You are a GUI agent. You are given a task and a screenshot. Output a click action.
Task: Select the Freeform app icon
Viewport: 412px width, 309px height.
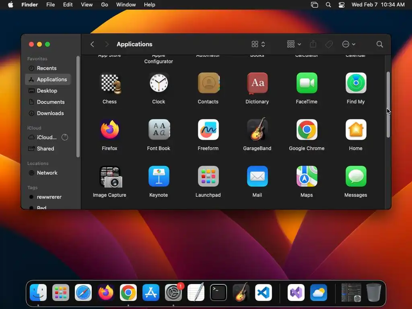(x=208, y=130)
